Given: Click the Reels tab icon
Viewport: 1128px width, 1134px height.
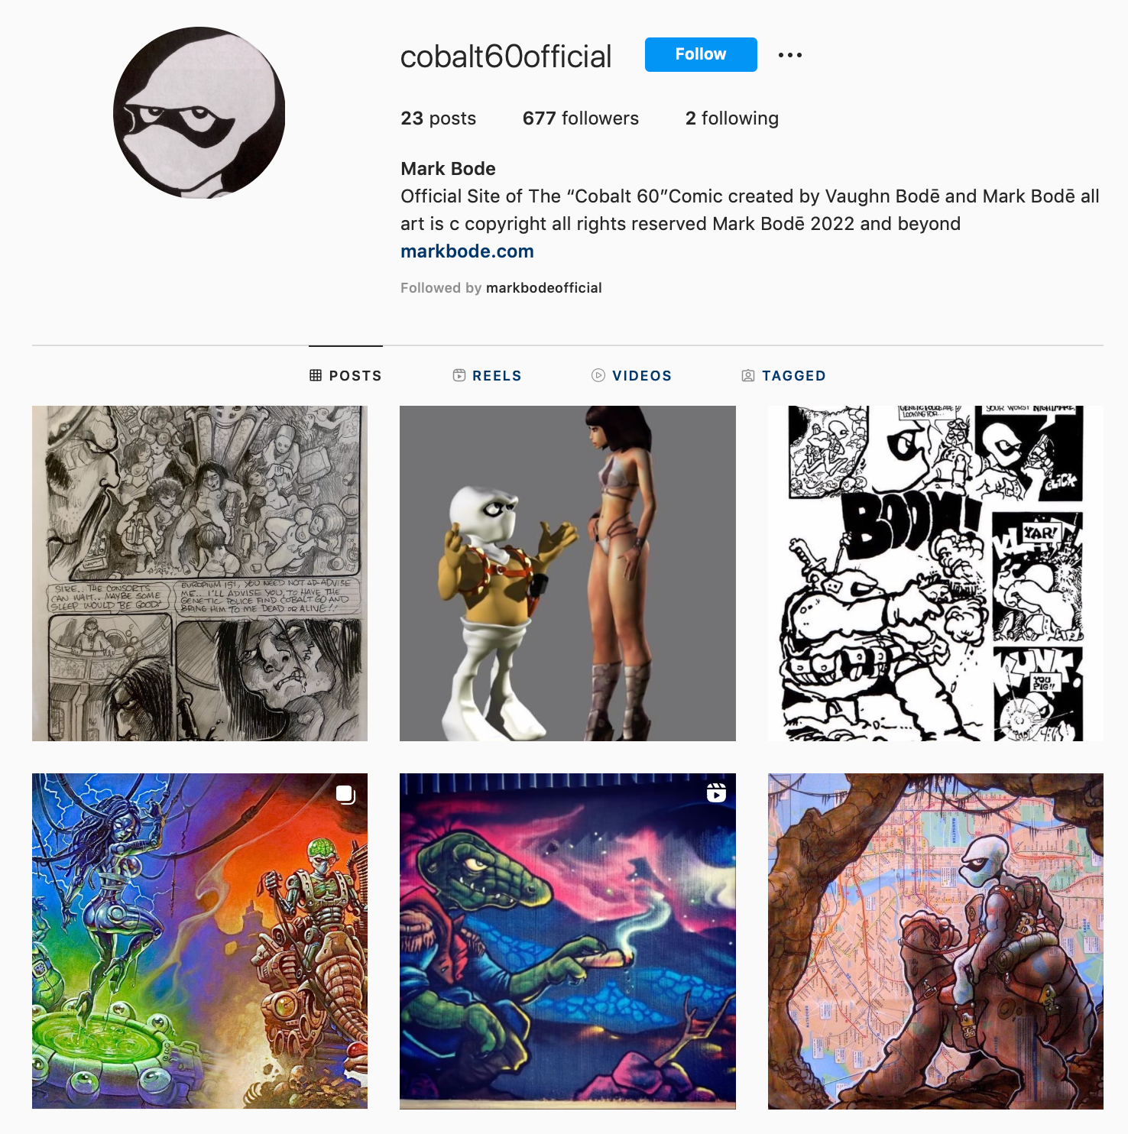Looking at the screenshot, I should 459,375.
